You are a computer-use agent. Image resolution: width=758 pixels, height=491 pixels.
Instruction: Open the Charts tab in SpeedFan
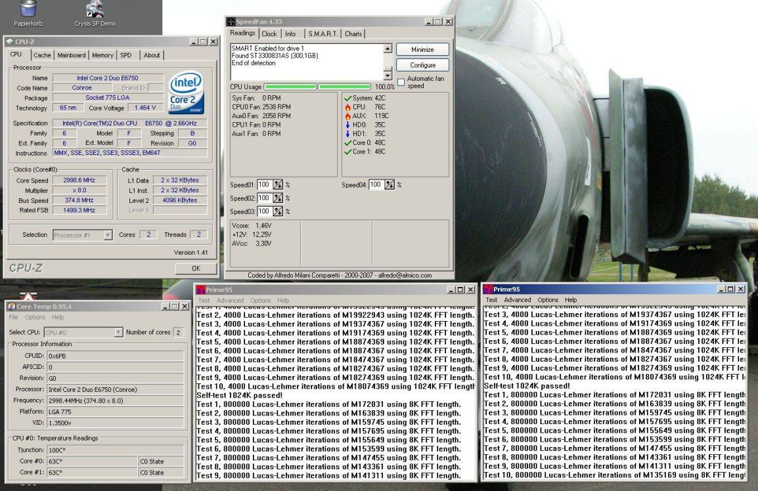pos(353,34)
